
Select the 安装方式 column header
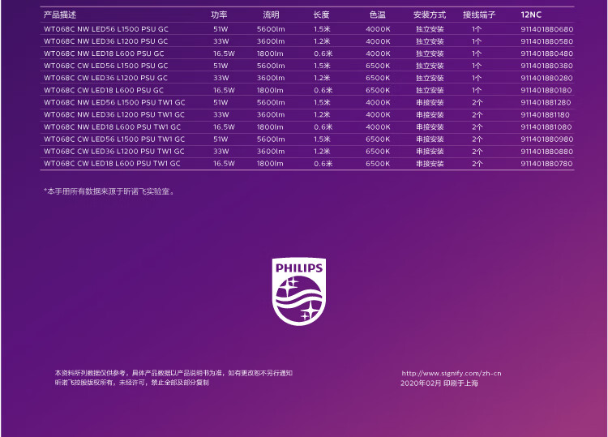tap(430, 15)
